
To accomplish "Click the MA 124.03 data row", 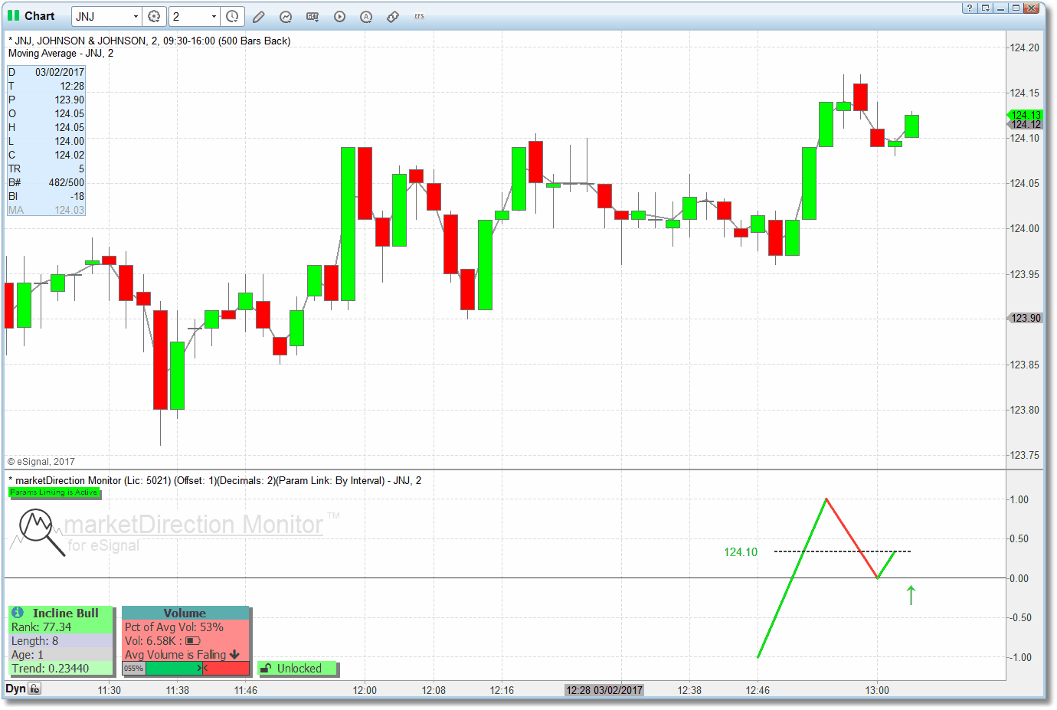I will tap(46, 210).
